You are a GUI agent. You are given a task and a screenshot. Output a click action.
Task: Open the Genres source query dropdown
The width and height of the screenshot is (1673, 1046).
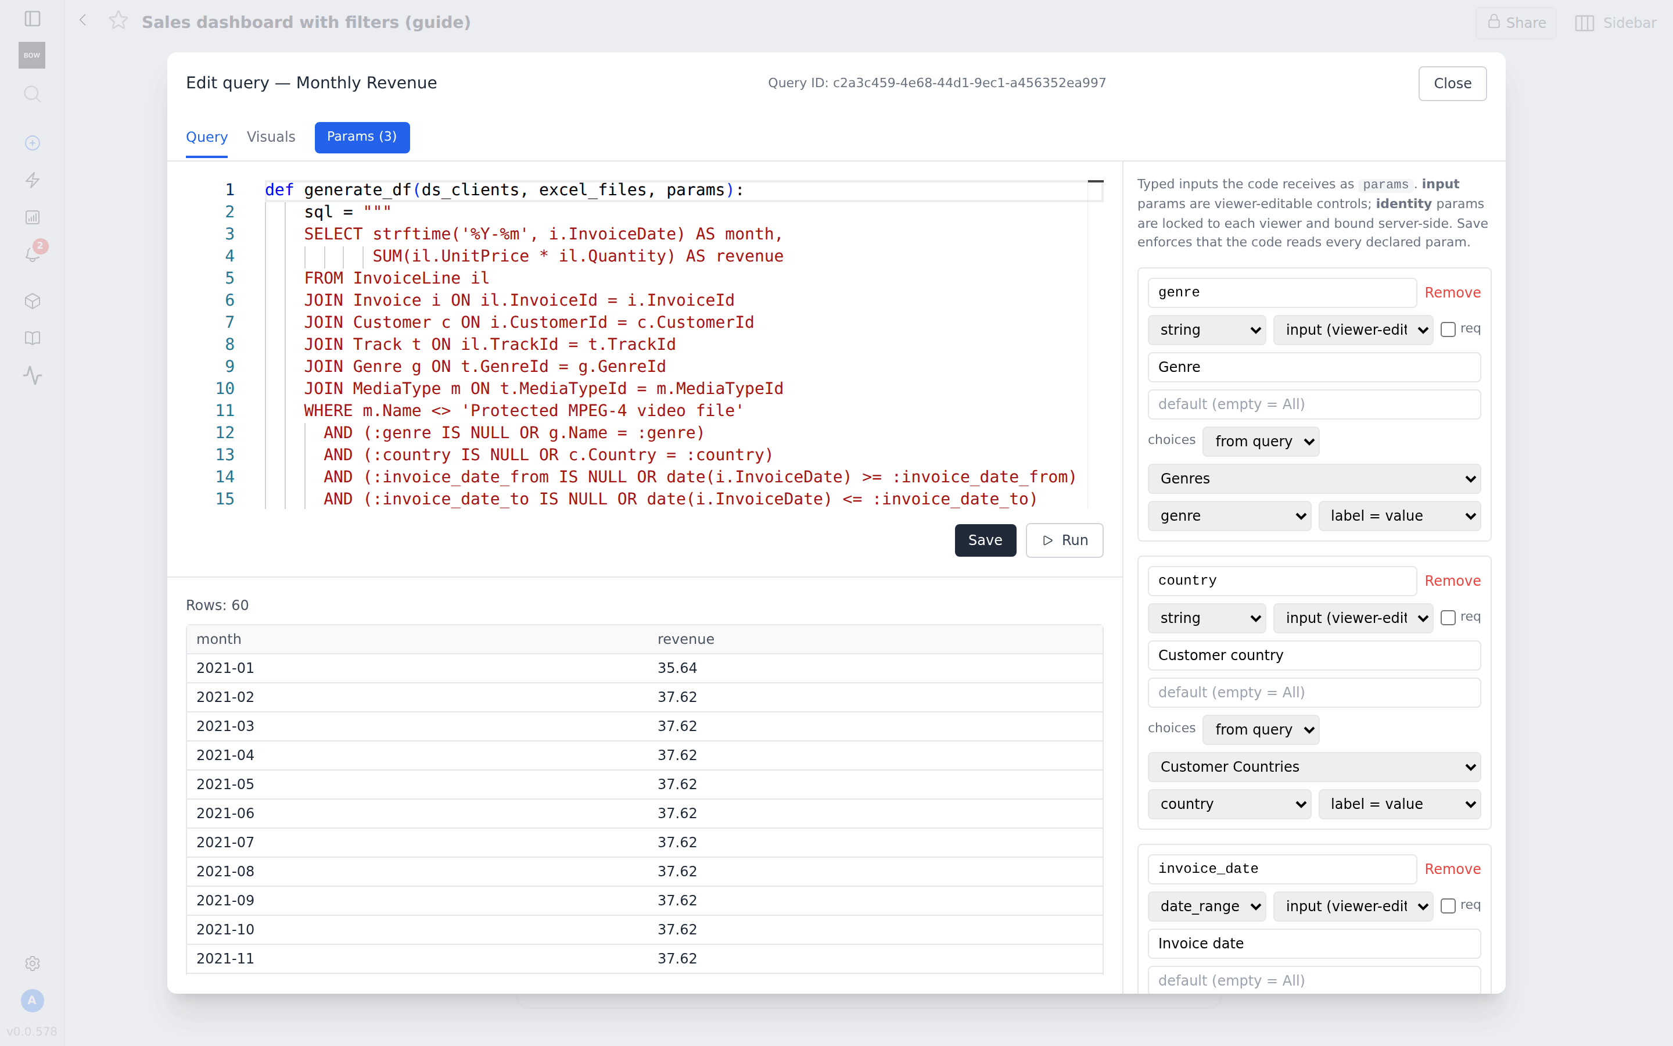coord(1313,479)
